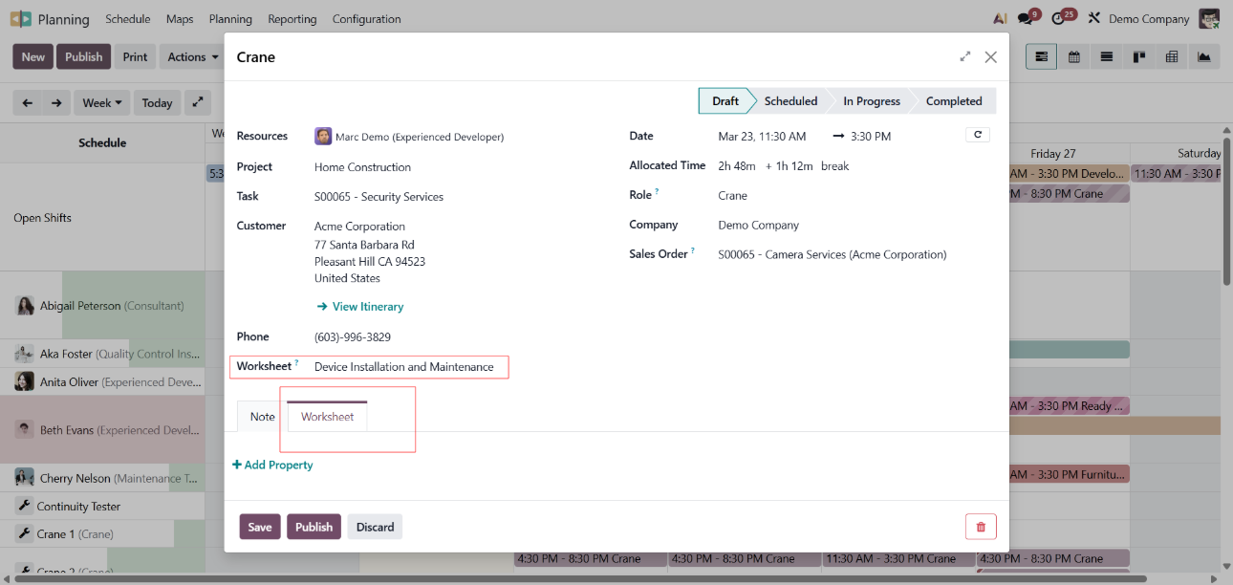1233x585 pixels.
Task: Switch to the Worksheet tab
Action: coord(327,417)
